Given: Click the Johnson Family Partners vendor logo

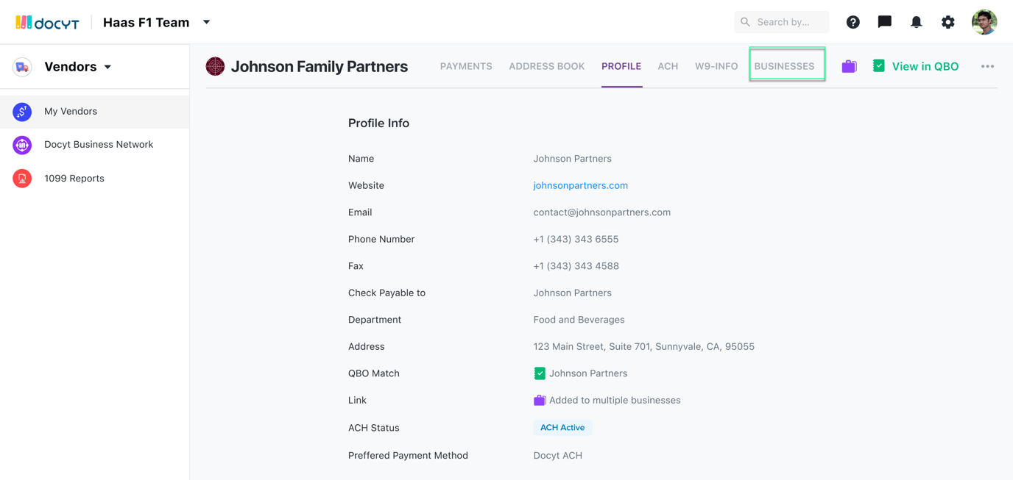Looking at the screenshot, I should click(x=215, y=66).
